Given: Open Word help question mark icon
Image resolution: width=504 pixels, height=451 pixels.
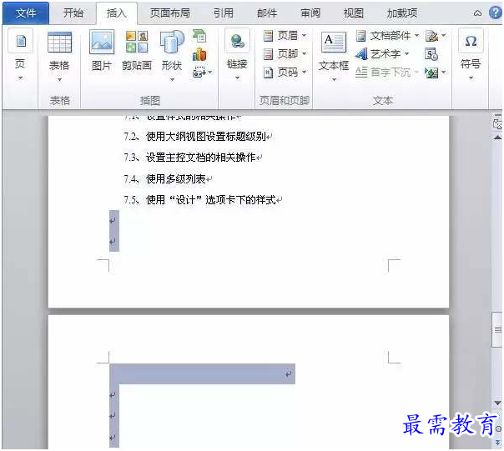Looking at the screenshot, I should pyautogui.click(x=496, y=13).
